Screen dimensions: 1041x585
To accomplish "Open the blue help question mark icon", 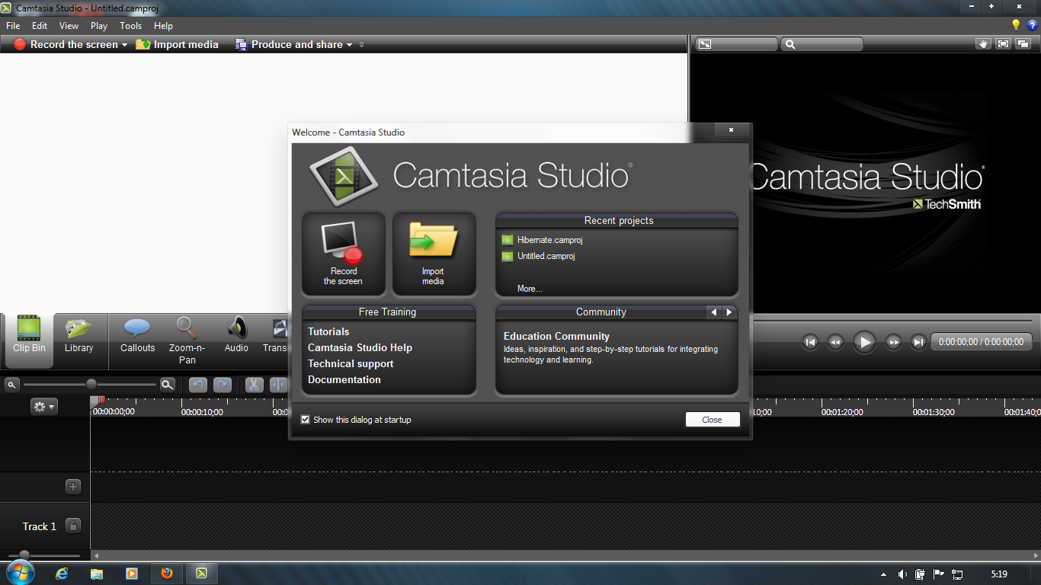I will tap(1033, 25).
